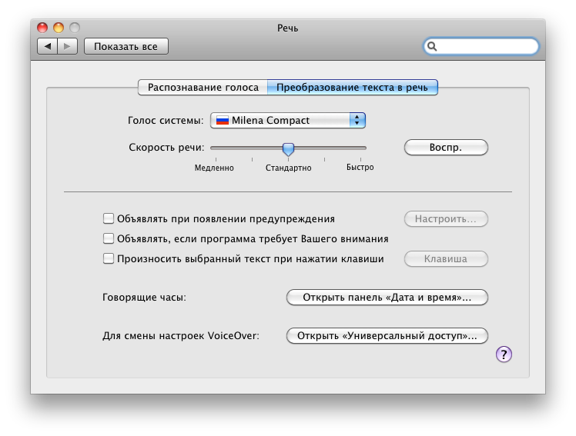
Task: Click the back navigation arrow
Action: pos(48,47)
